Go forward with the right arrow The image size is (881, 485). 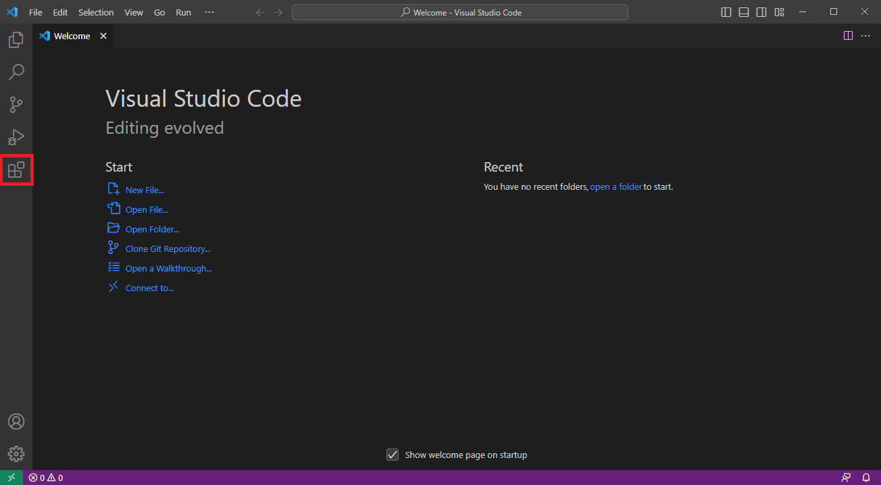[x=278, y=12]
